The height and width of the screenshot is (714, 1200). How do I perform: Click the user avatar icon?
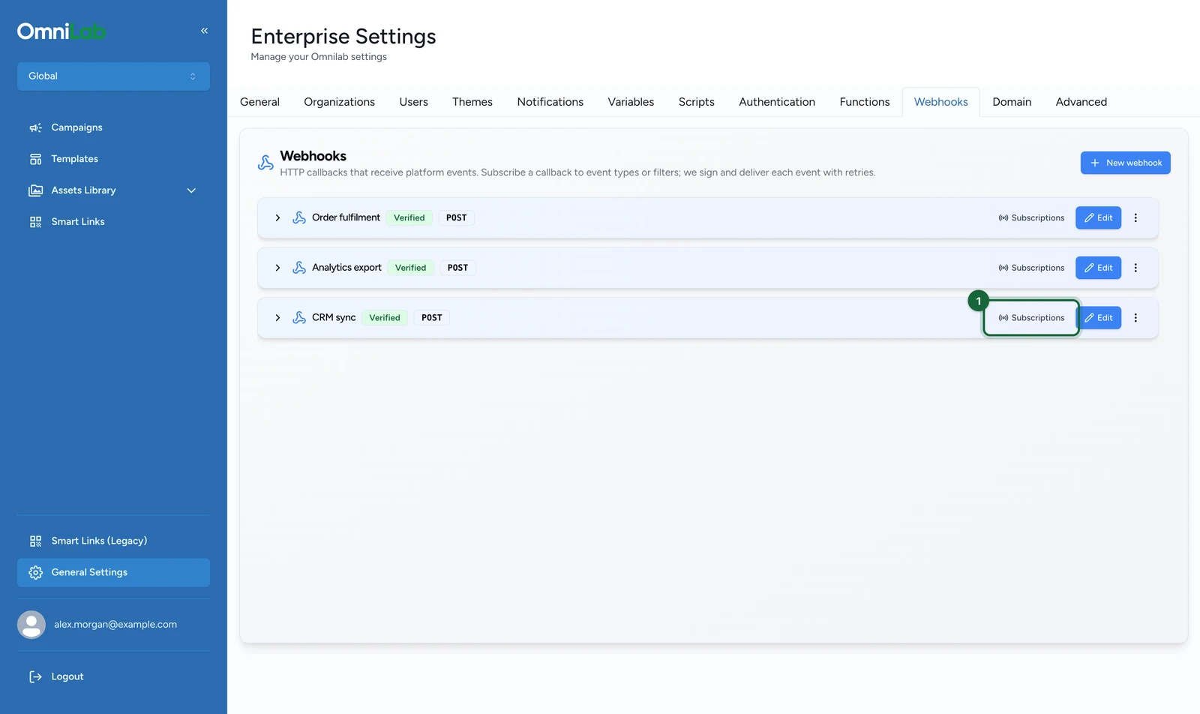(x=31, y=625)
